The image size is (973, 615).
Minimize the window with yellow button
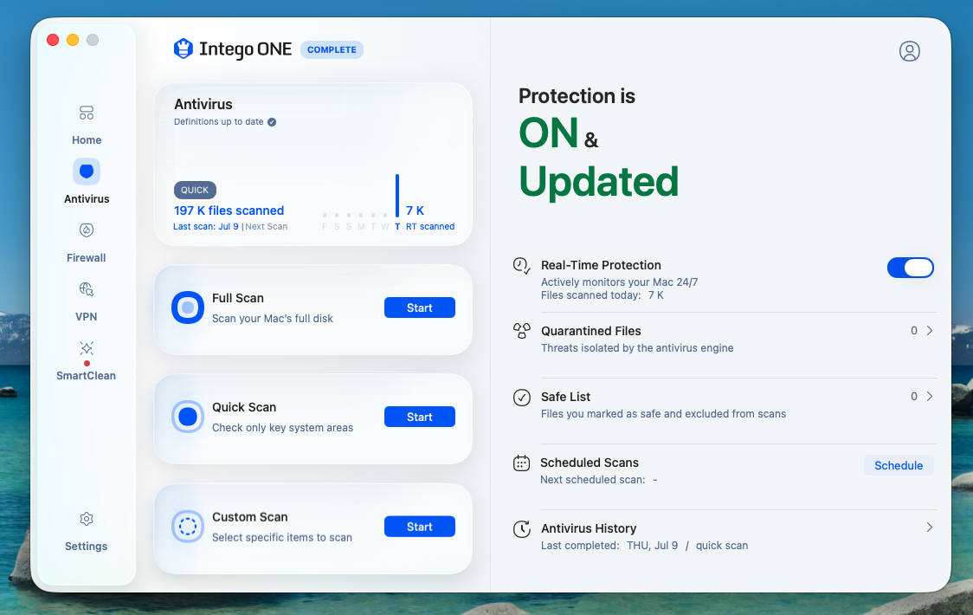[x=73, y=40]
